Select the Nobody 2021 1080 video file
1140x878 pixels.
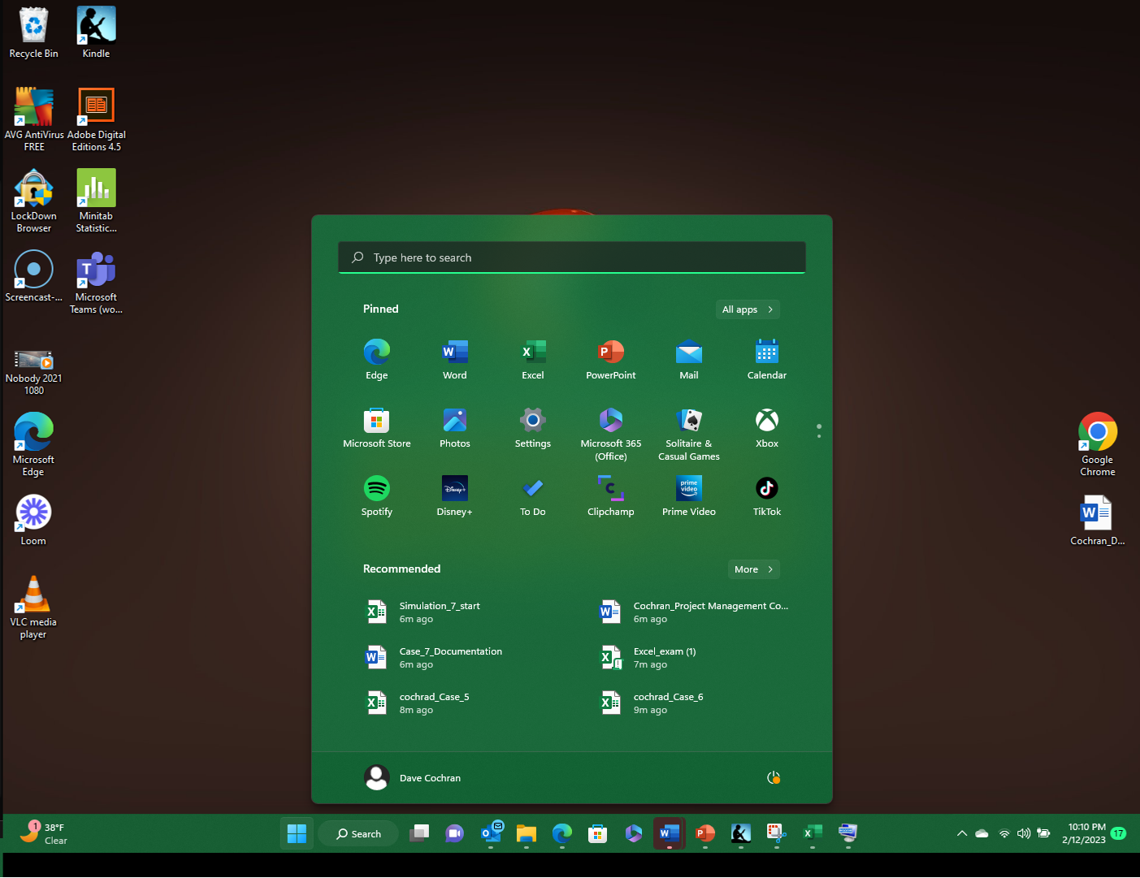tap(33, 371)
